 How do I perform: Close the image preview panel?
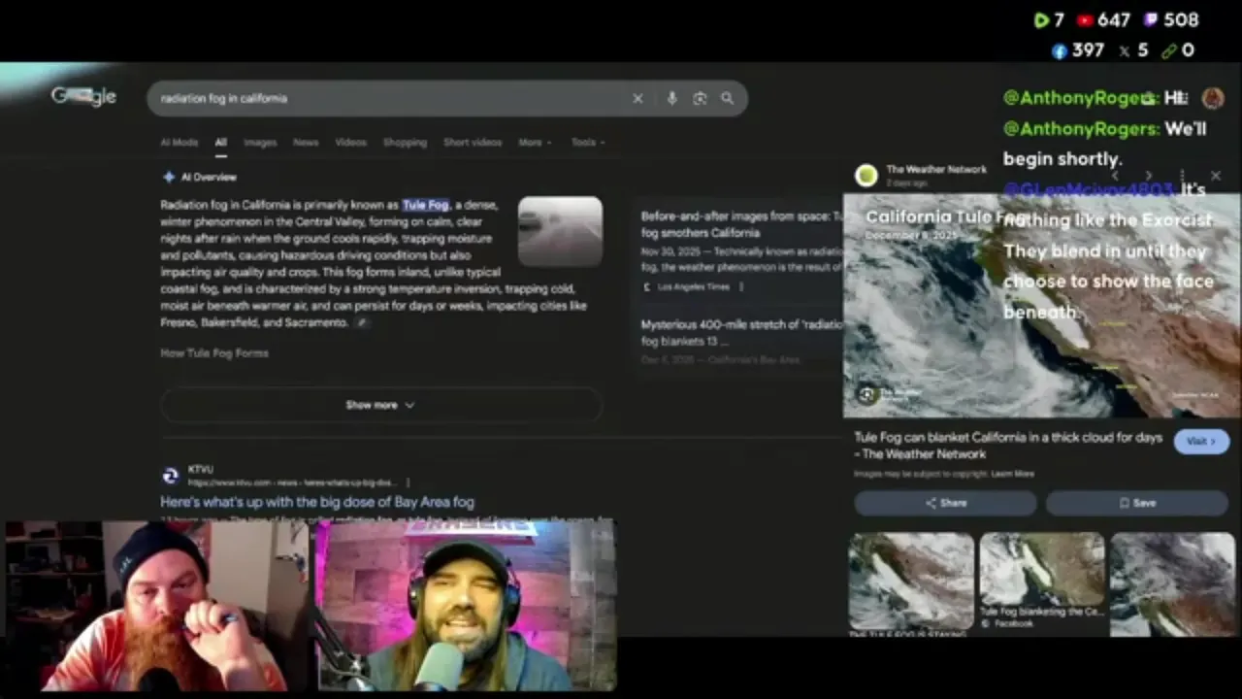[x=1215, y=176]
